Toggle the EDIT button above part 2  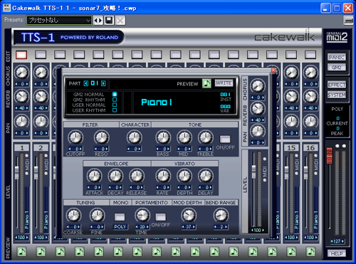point(41,55)
